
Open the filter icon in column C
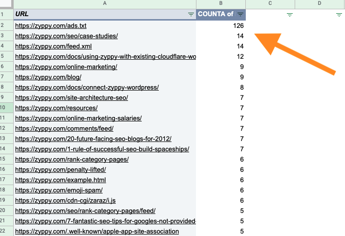click(x=290, y=15)
